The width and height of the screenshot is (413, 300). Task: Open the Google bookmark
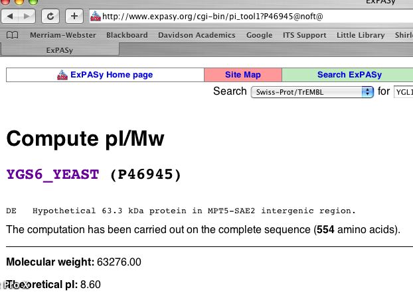(259, 35)
